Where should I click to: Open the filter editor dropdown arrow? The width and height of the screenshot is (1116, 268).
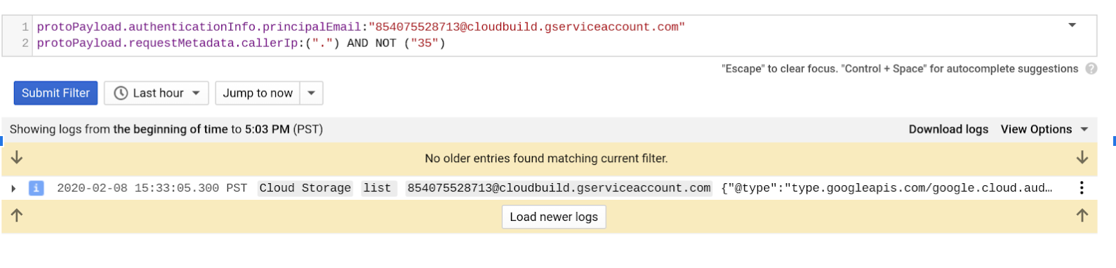(1072, 25)
